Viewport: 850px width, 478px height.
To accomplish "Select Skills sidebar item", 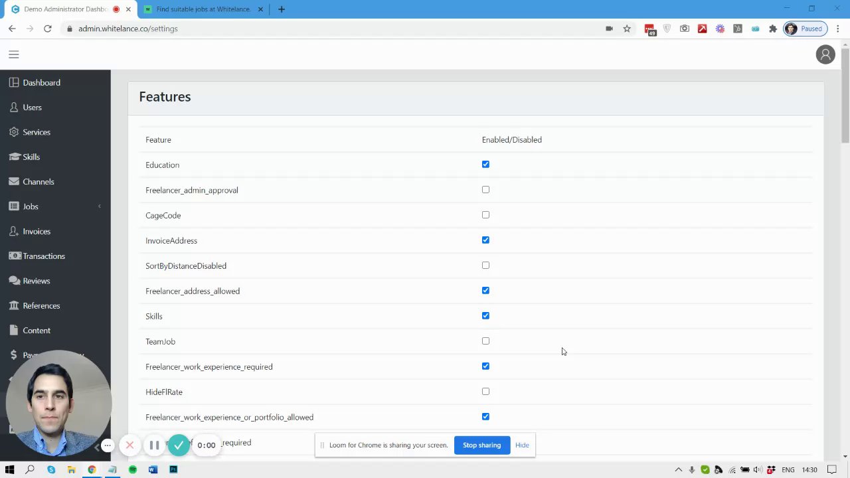I will click(31, 157).
